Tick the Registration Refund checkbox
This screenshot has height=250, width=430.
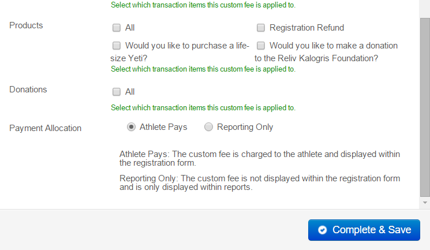point(261,28)
